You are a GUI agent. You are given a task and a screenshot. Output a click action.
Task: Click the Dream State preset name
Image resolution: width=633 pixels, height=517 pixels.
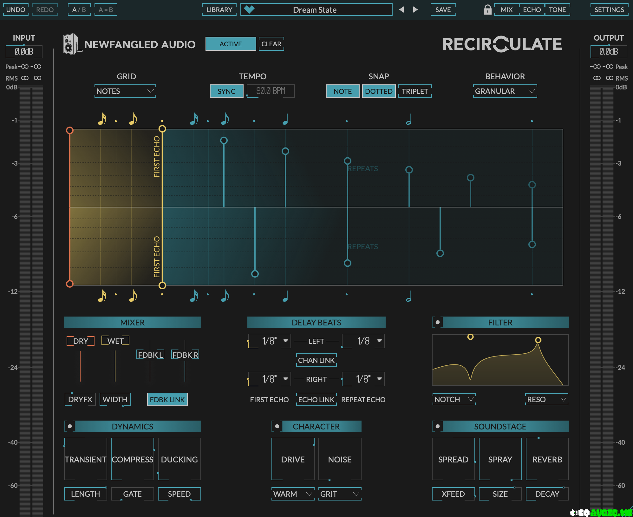pyautogui.click(x=315, y=10)
